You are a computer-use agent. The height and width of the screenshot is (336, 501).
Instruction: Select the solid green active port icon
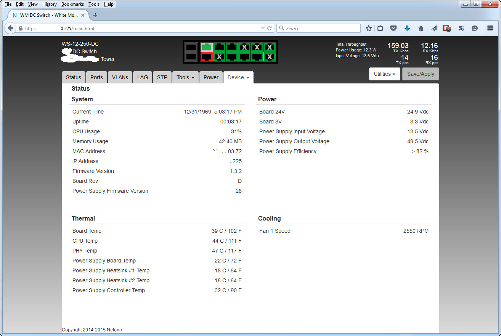click(206, 47)
